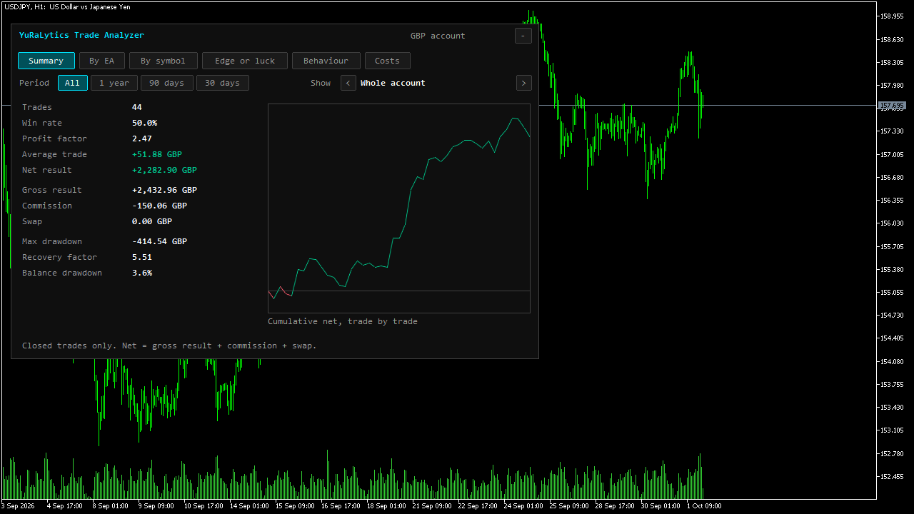Viewport: 914px width, 514px height.
Task: Click the USDJPY, H1 chart title
Action: click(66, 6)
